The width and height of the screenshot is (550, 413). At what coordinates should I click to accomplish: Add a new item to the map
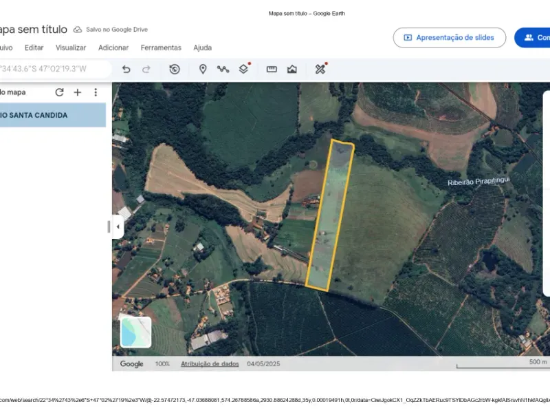pos(77,92)
